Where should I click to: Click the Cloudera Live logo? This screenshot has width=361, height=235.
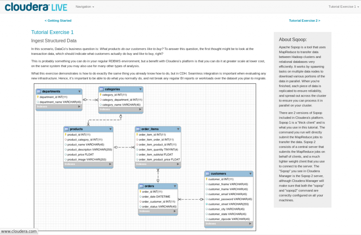[36, 7]
